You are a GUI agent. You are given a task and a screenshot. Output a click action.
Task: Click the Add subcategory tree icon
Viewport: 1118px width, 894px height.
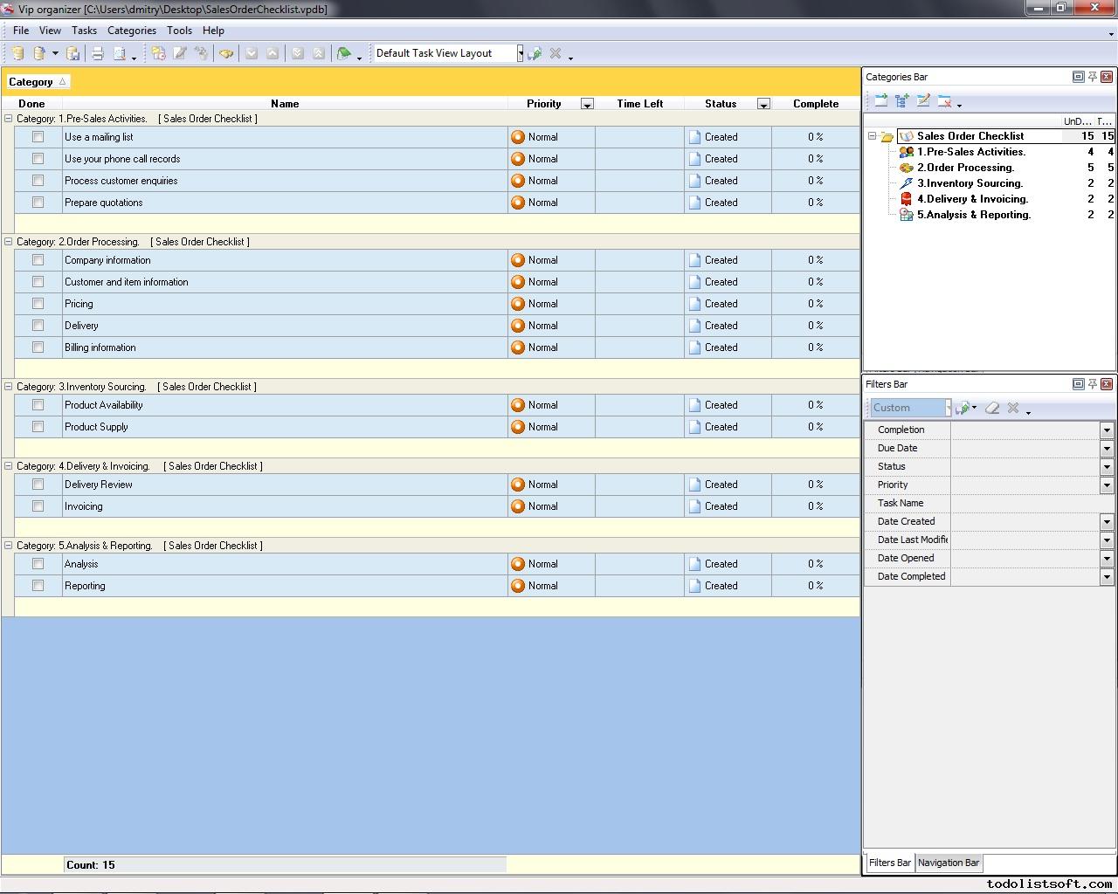902,101
